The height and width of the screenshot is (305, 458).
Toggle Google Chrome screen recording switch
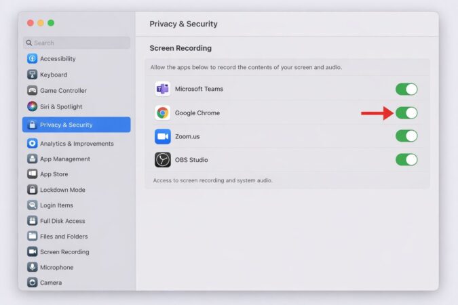point(406,113)
